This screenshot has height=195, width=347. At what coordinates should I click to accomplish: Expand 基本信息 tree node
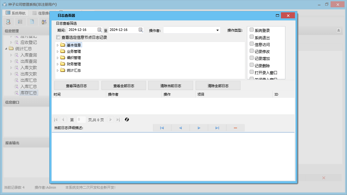(x=58, y=45)
